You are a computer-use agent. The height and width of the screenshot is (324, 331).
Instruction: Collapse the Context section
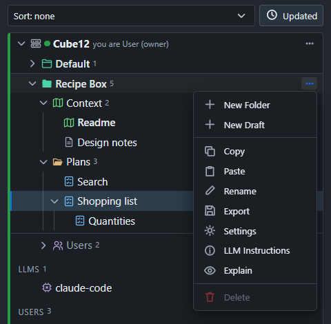[43, 103]
